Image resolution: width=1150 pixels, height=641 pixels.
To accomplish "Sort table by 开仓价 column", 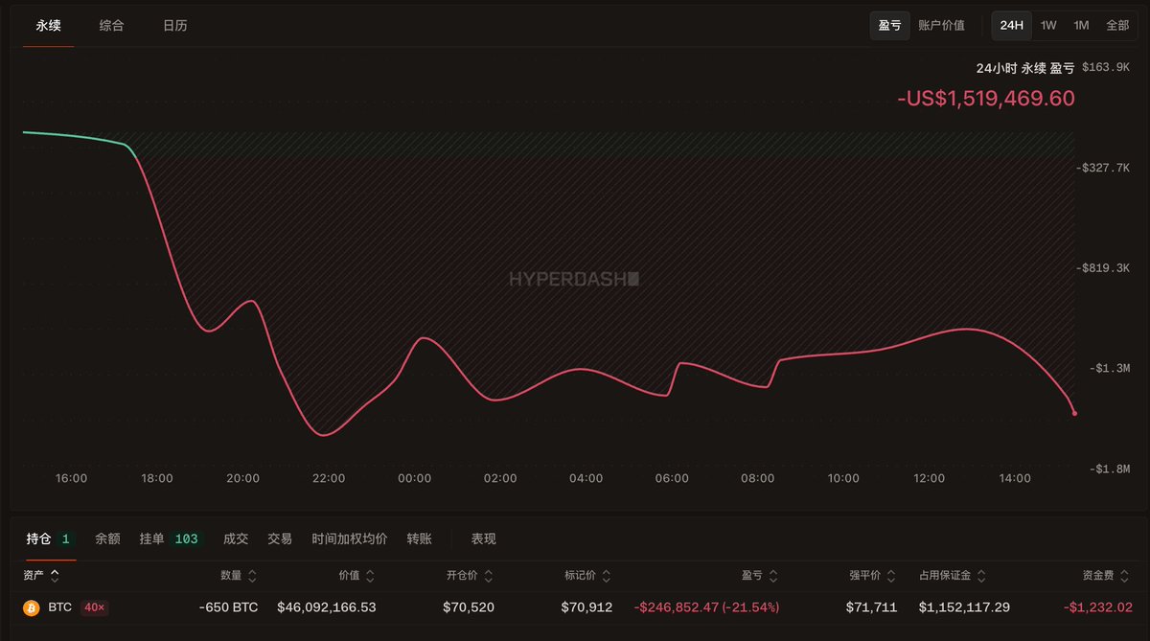I will (469, 576).
